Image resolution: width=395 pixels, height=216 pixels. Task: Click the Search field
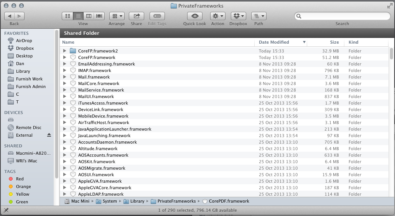[x=342, y=16]
